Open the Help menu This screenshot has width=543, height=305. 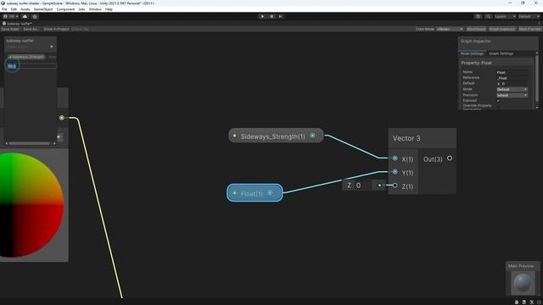point(109,9)
